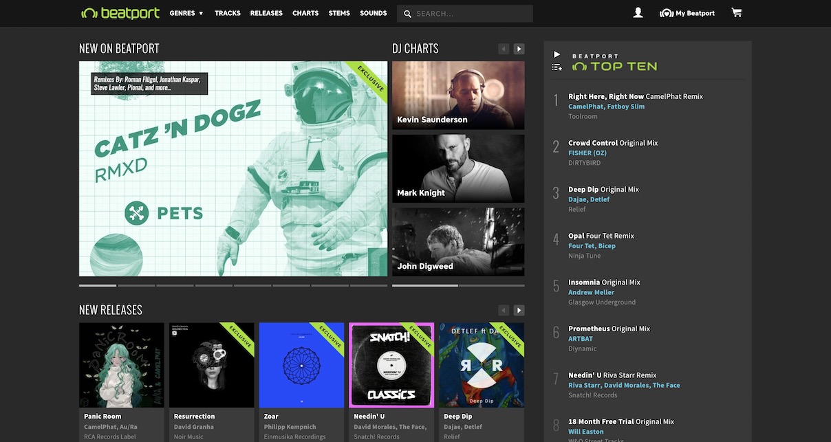Go back in DJ Charts carousel

point(503,48)
